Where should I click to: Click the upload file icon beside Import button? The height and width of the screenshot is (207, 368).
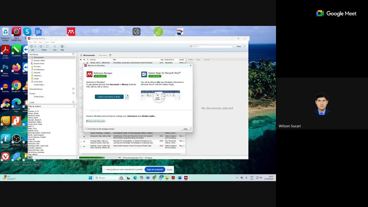(127, 97)
